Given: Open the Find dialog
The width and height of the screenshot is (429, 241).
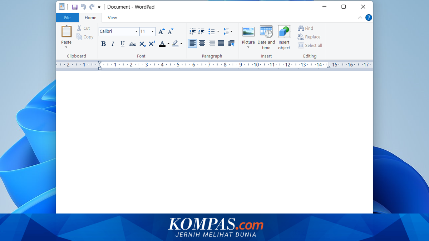Looking at the screenshot, I should pos(306,28).
